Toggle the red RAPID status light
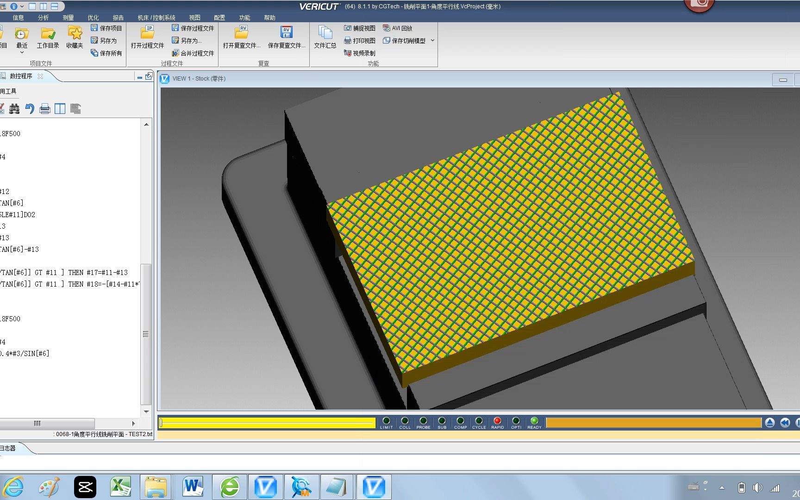 point(497,421)
